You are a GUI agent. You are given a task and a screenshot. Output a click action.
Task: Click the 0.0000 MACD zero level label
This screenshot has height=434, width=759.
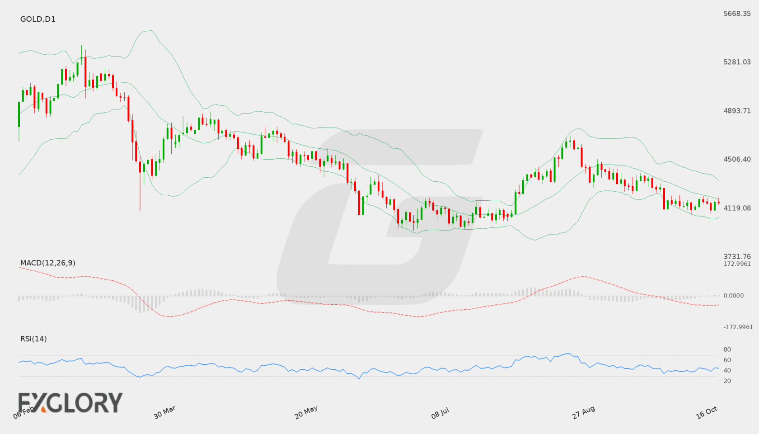pyautogui.click(x=734, y=295)
